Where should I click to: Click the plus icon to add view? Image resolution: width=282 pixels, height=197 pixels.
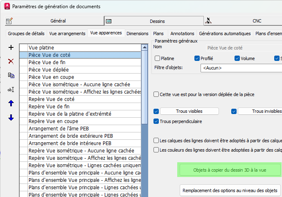click(11, 48)
